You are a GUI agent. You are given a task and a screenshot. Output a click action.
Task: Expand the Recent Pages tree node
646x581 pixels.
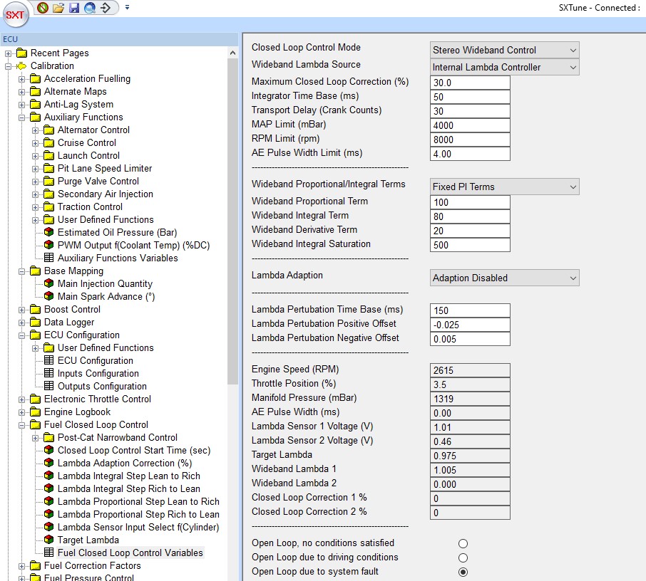(9, 53)
